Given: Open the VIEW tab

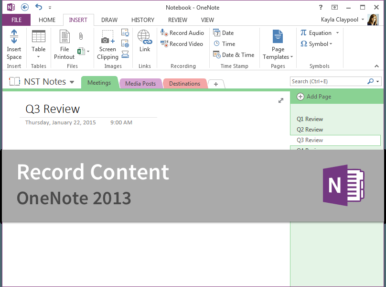Looking at the screenshot, I should (207, 20).
